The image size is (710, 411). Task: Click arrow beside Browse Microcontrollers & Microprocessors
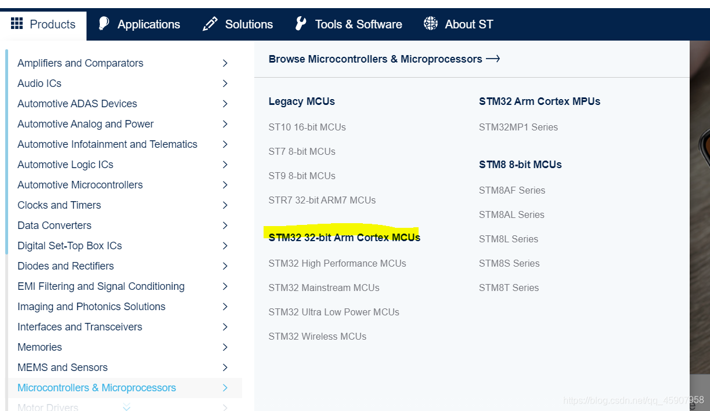(493, 59)
